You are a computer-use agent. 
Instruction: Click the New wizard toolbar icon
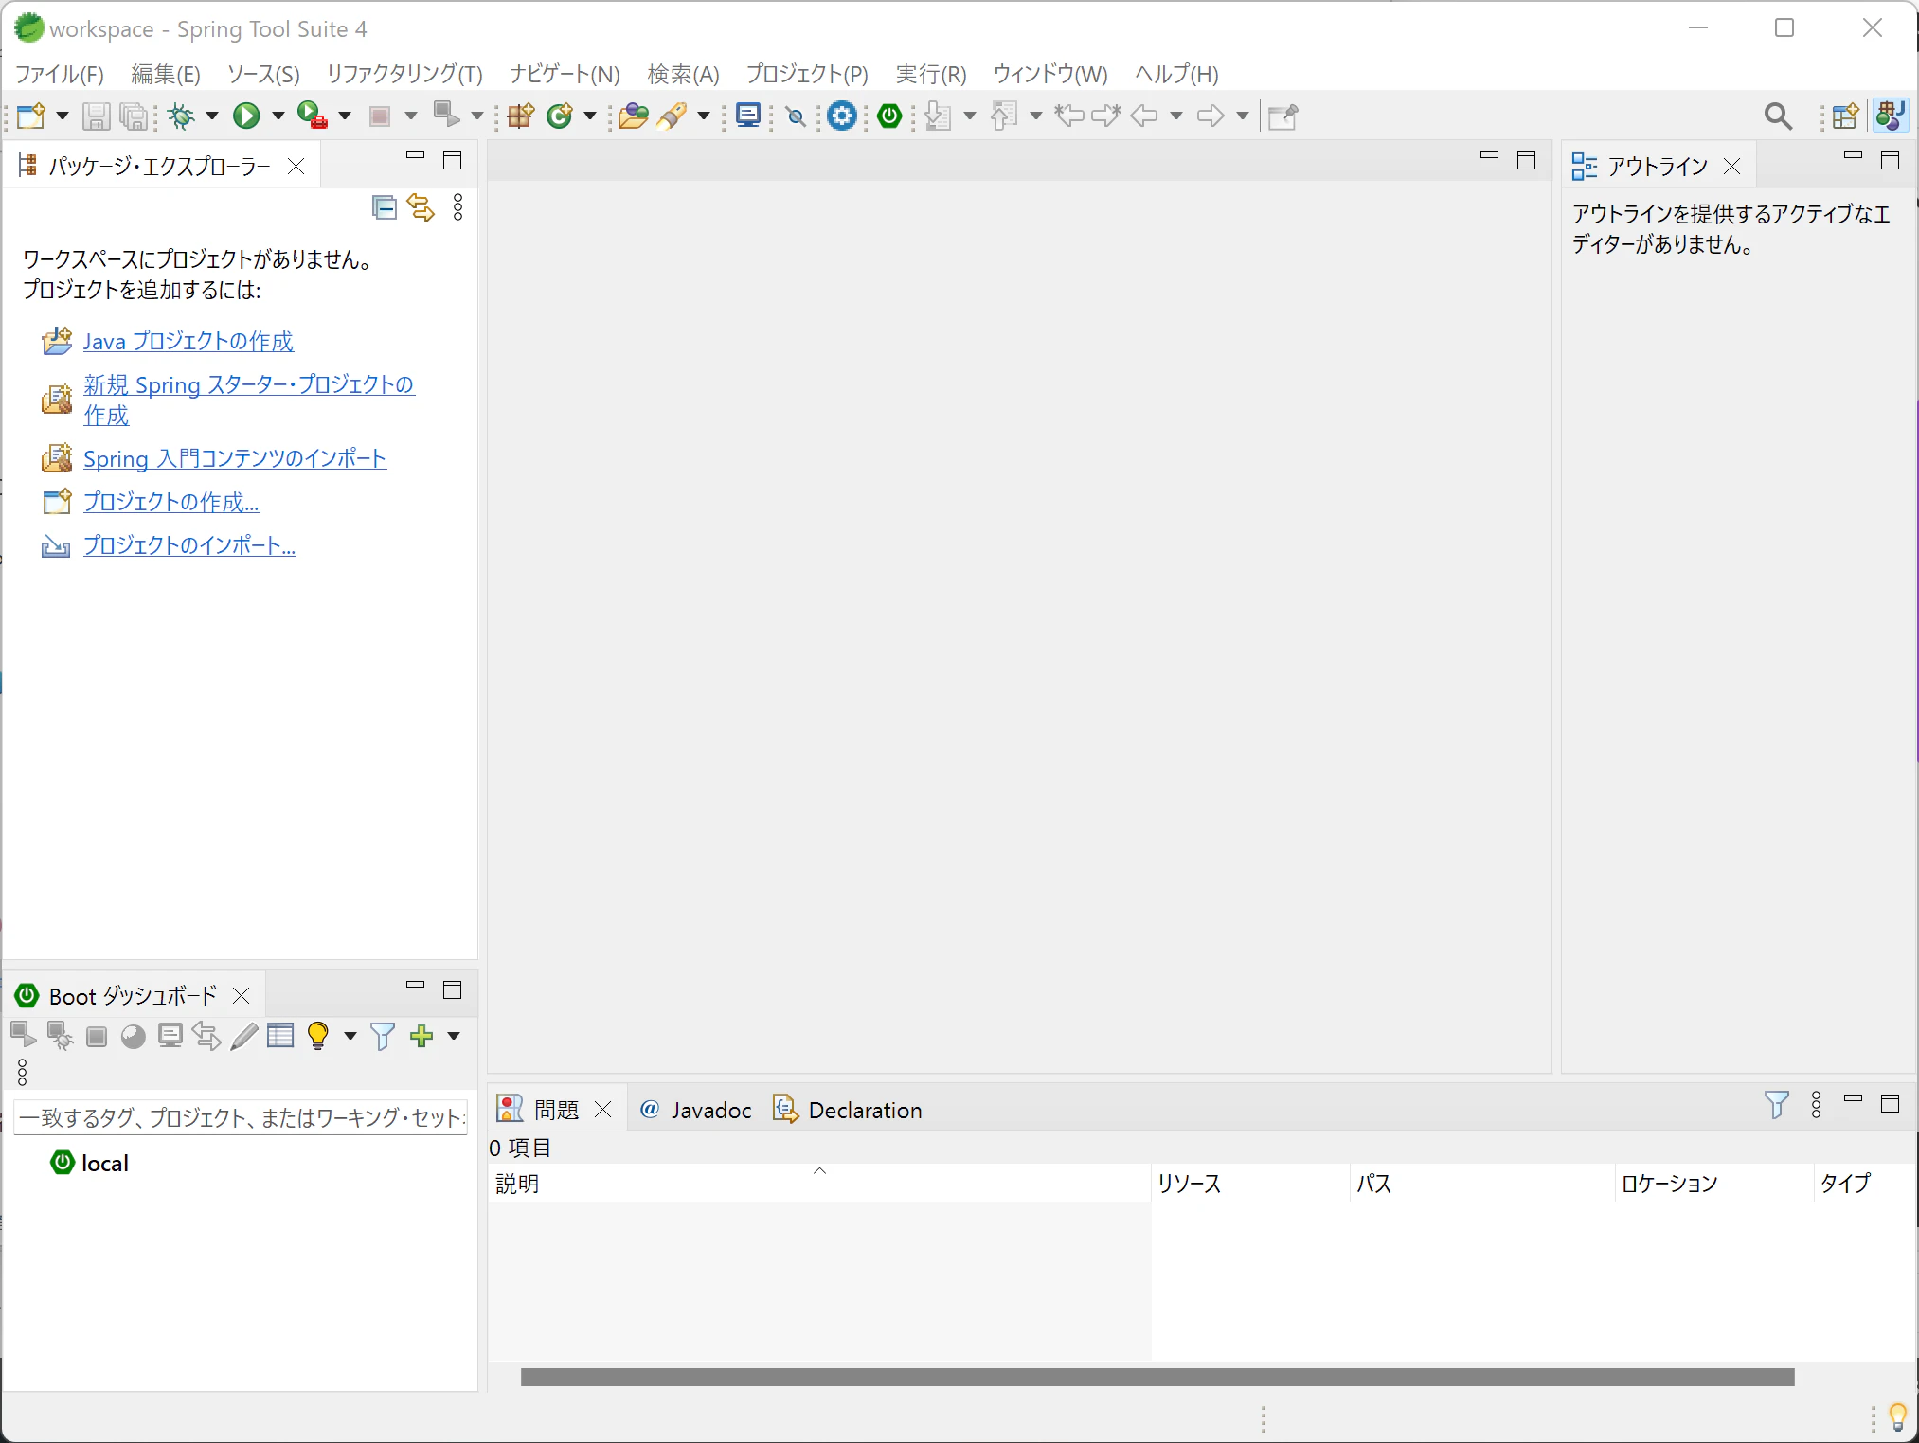pos(31,116)
